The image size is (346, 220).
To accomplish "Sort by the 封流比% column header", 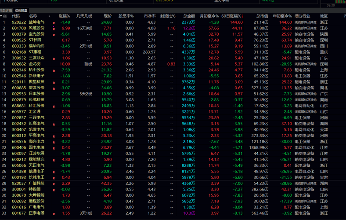I will click(168, 16).
